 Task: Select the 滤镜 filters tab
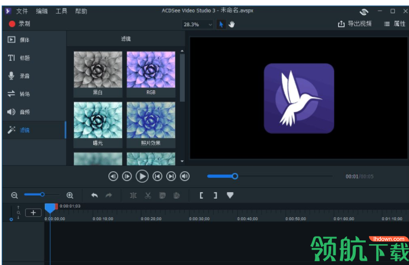(34, 130)
